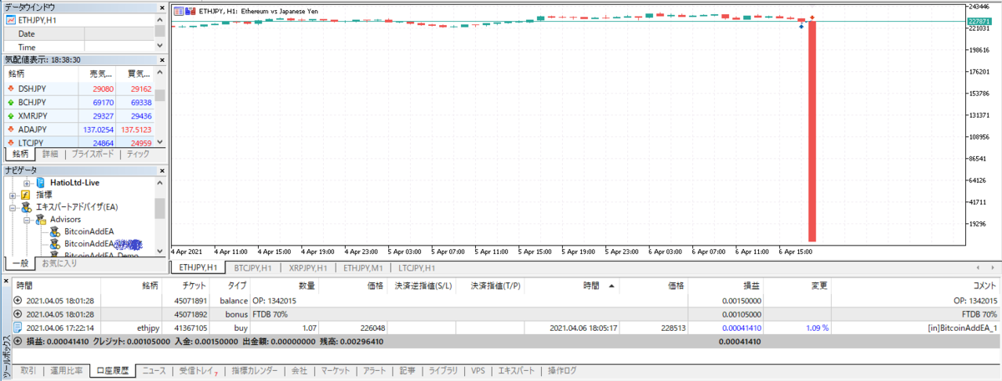Switch to the 詳細 market watch tab
This screenshot has height=381, width=1002.
(x=49, y=155)
